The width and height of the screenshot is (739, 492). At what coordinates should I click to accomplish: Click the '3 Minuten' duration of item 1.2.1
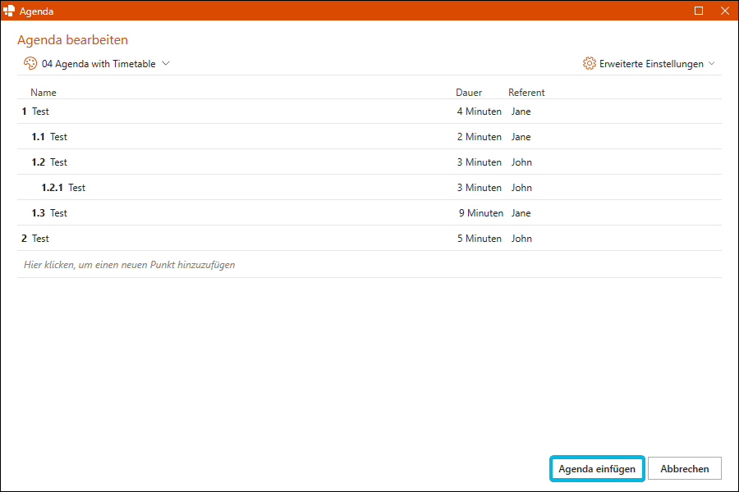coord(479,188)
